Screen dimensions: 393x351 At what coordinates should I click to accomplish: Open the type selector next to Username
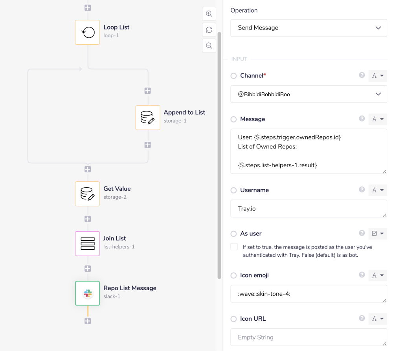pos(377,190)
